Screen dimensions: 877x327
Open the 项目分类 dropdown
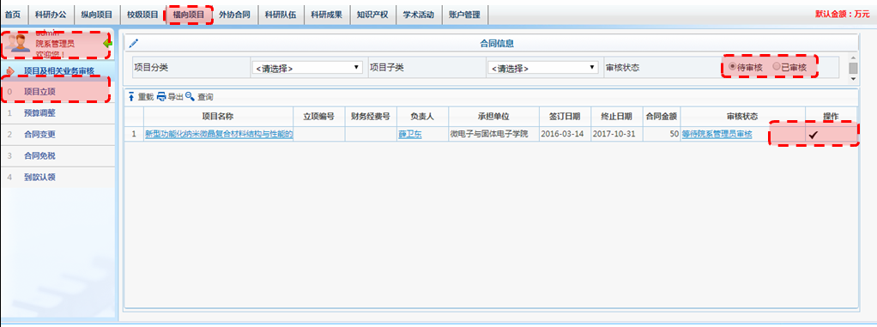tap(307, 68)
